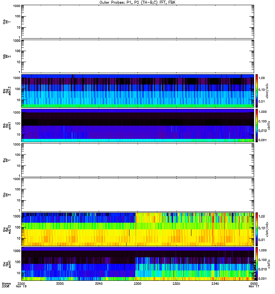Select the 'thb fff 2' y-axis label
This screenshot has height=294, width=275.
click(7, 56)
